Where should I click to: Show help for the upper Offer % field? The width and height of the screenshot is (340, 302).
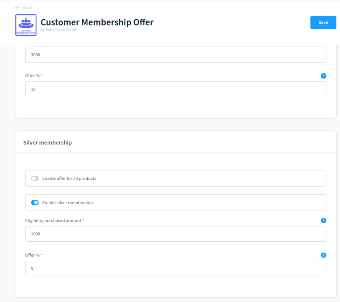point(323,76)
